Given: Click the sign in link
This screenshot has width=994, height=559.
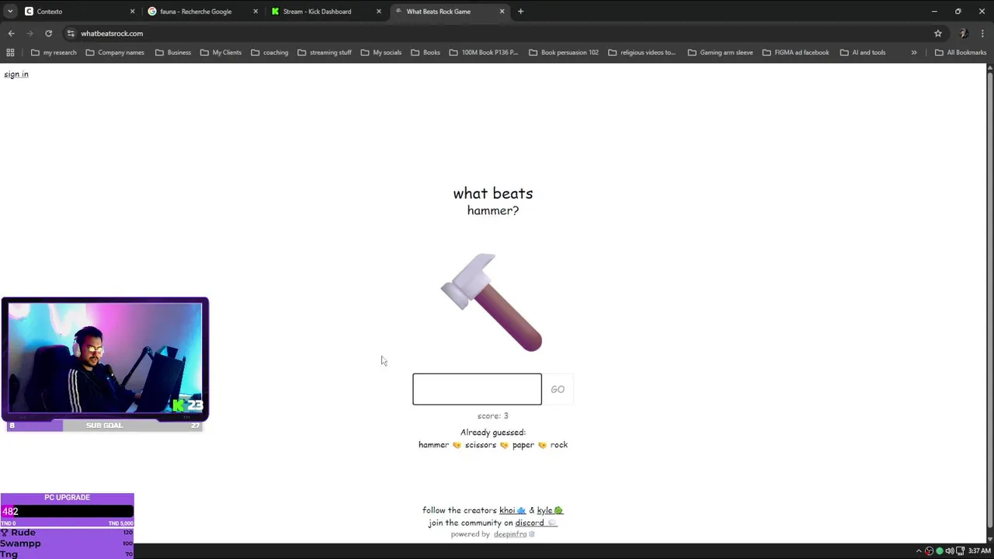Looking at the screenshot, I should 16,75.
